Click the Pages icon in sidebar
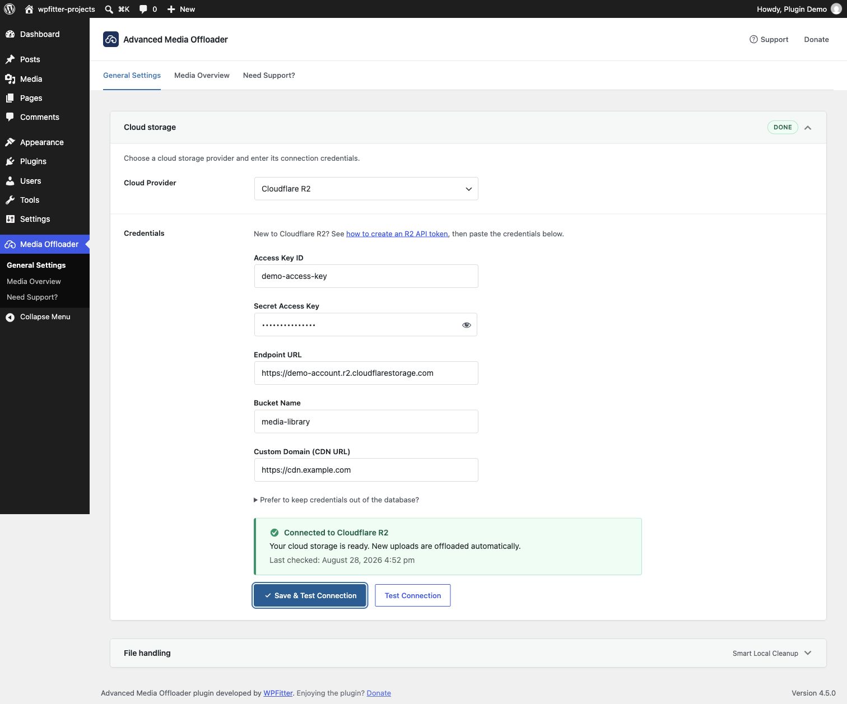The width and height of the screenshot is (847, 704). point(10,98)
